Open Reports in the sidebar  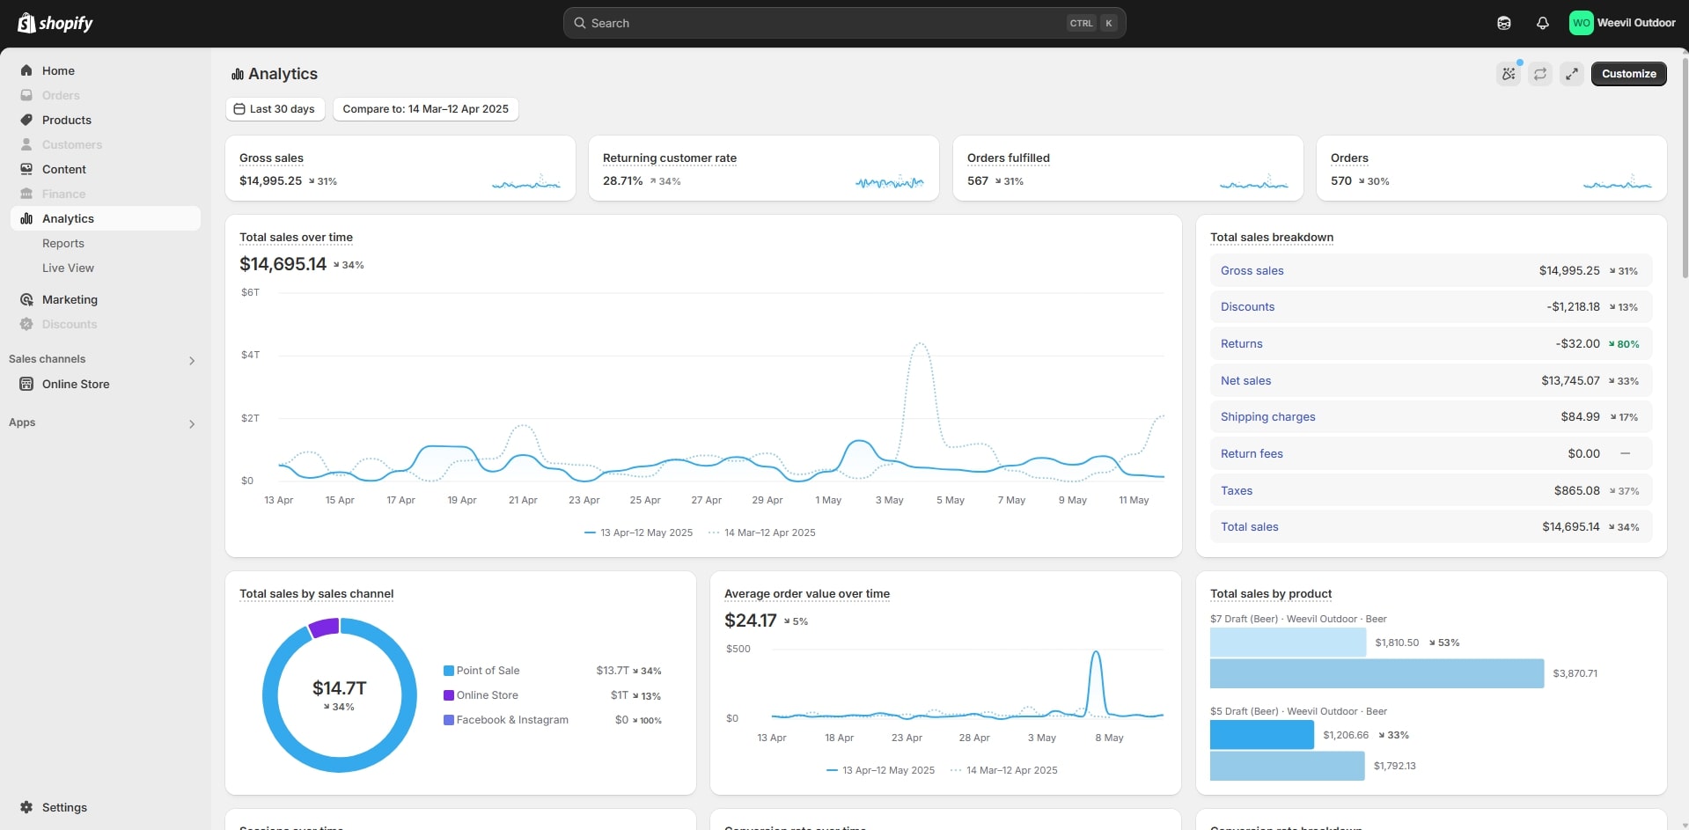pyautogui.click(x=63, y=243)
